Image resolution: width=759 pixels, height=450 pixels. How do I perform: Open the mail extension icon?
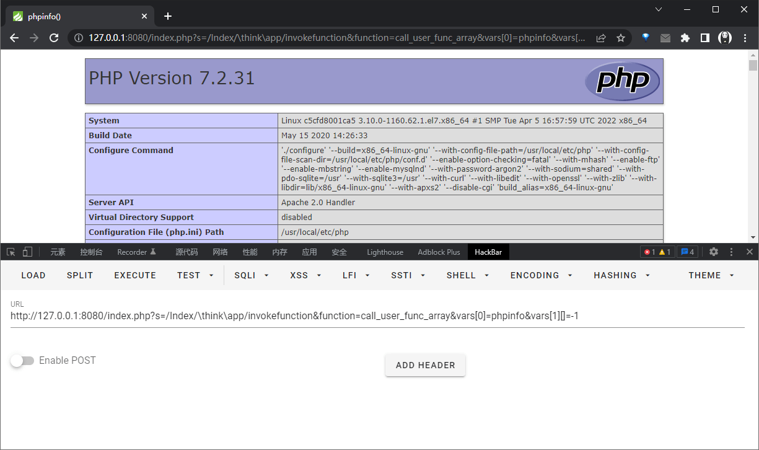tap(665, 38)
